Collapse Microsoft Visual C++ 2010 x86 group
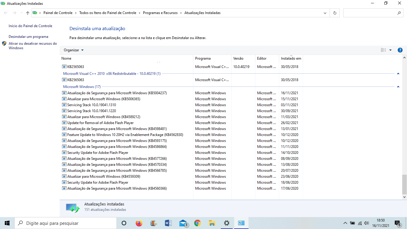 398,74
